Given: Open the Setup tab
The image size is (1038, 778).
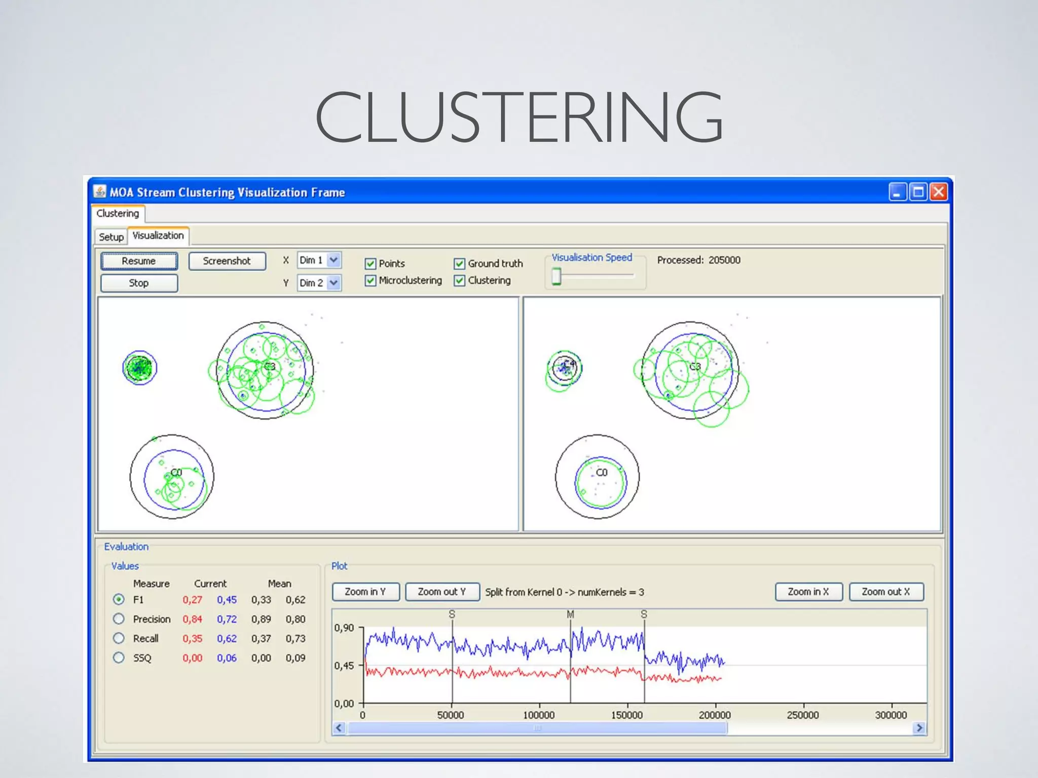Looking at the screenshot, I should pyautogui.click(x=111, y=237).
